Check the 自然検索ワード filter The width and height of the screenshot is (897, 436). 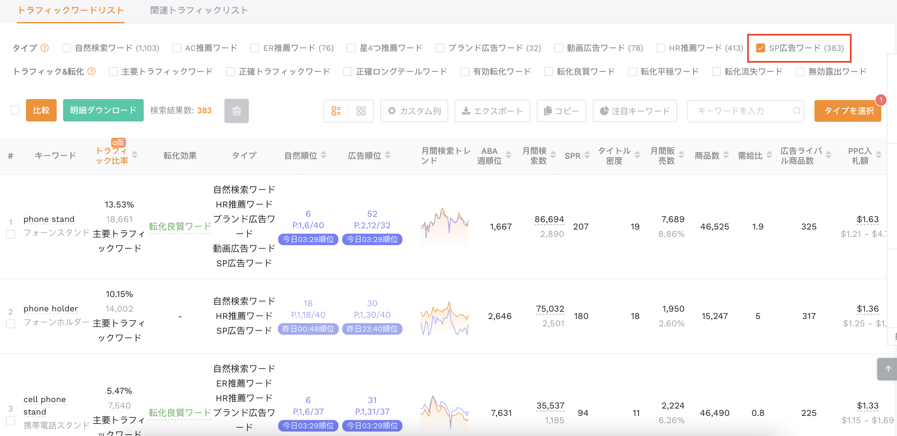click(x=66, y=48)
